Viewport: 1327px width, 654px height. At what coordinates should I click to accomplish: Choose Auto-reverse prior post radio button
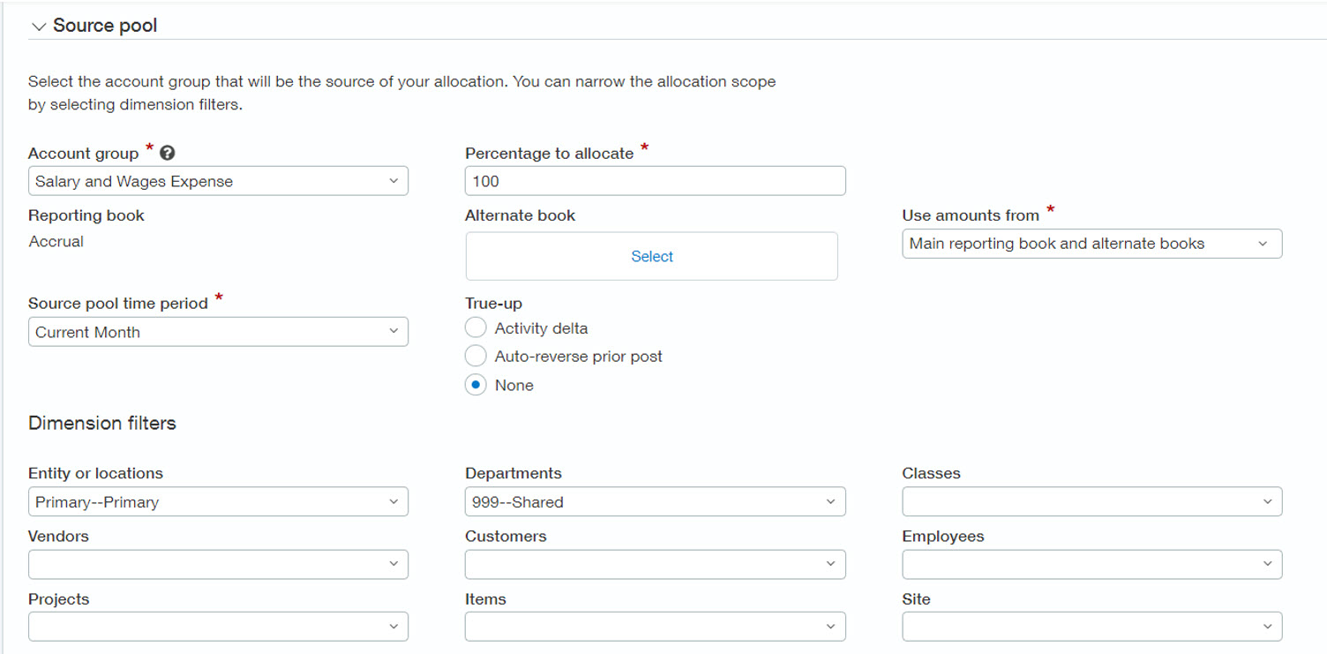[x=476, y=357]
